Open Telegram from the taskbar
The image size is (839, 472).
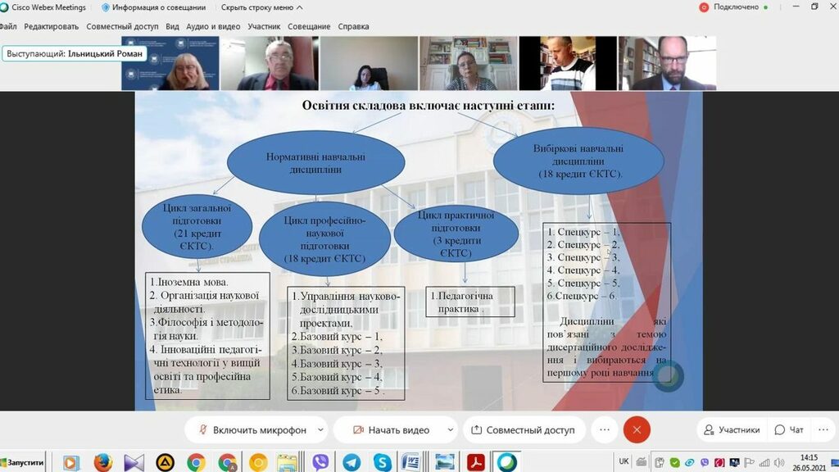pos(351,462)
